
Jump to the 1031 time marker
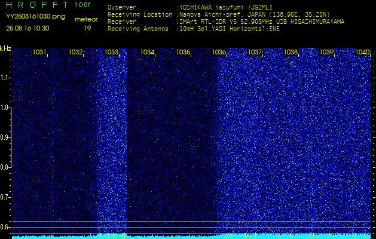pos(39,52)
